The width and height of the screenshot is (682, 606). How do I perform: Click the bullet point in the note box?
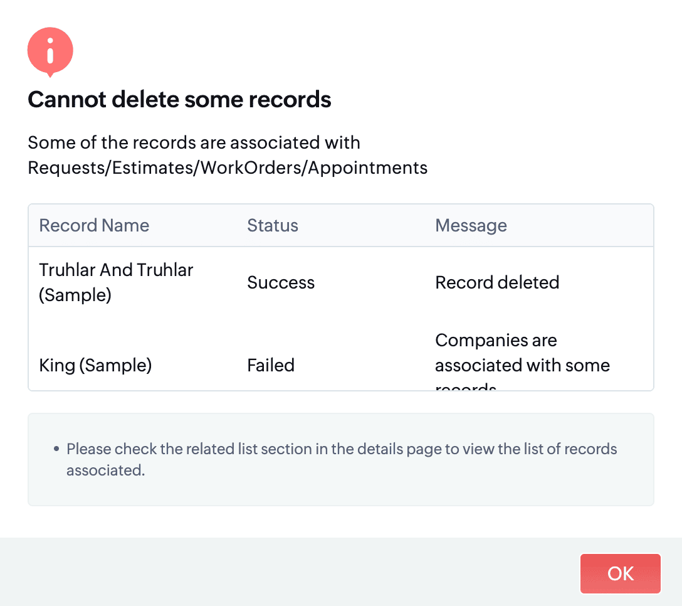[x=56, y=449]
